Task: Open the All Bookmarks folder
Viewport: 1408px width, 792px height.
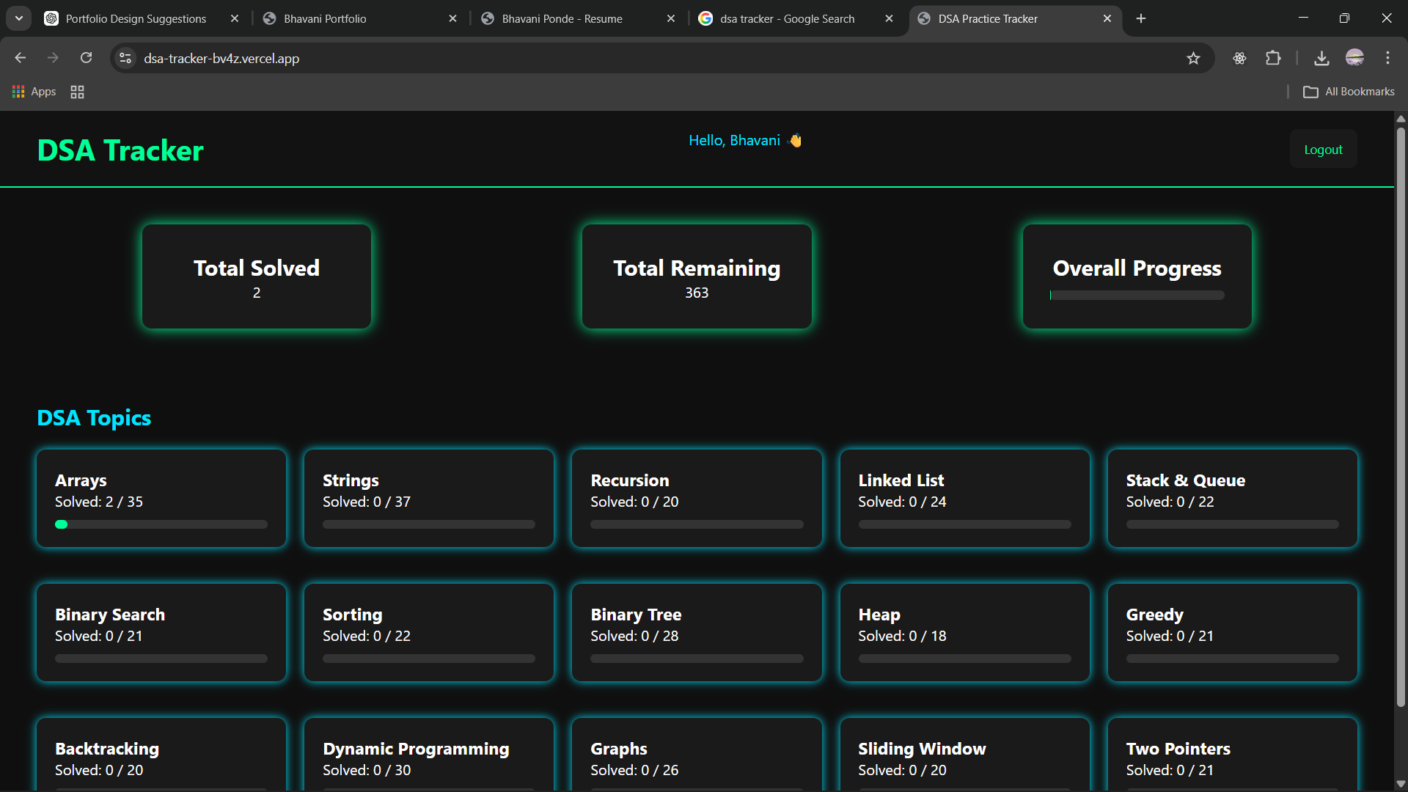Action: click(1349, 92)
